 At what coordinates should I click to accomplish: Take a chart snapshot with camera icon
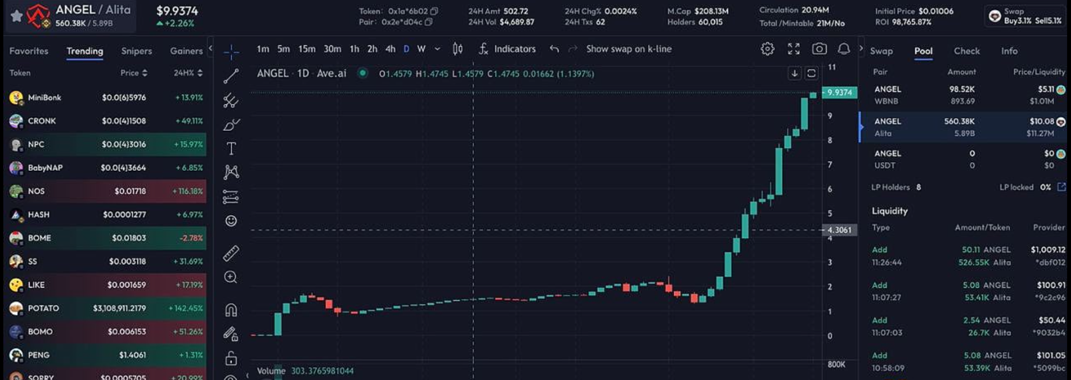[819, 49]
